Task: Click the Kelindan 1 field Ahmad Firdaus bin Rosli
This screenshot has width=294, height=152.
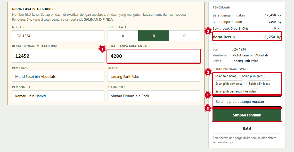Action: [154, 96]
